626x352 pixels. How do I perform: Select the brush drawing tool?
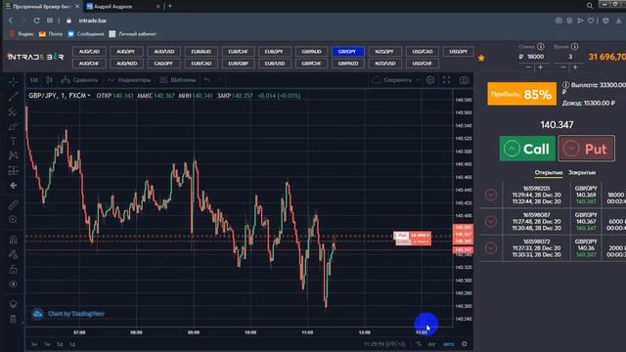pos(13,126)
